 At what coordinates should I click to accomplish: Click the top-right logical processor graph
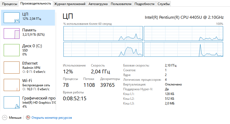click(183, 34)
